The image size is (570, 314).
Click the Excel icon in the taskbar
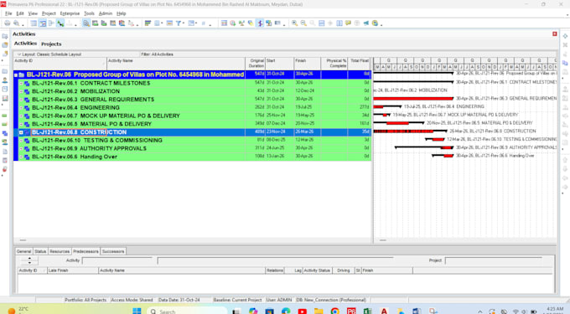pos(367,311)
